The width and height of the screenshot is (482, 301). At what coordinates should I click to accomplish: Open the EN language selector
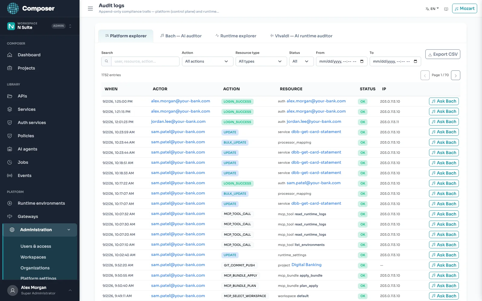(x=432, y=9)
